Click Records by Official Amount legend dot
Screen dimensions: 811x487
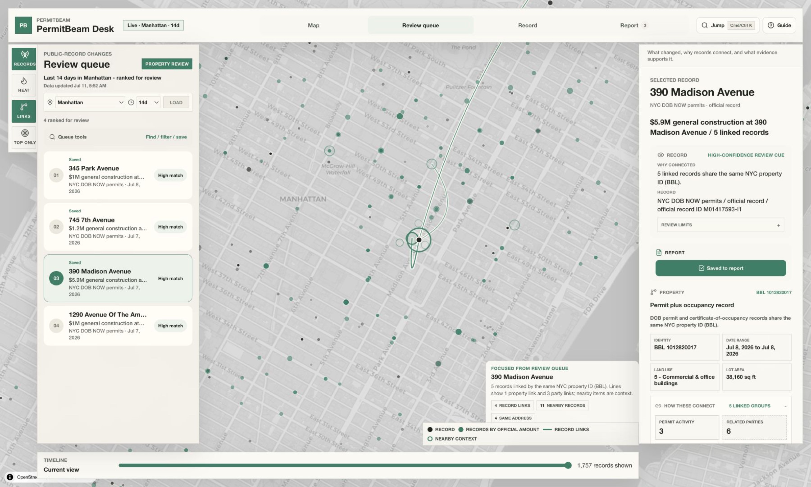click(461, 430)
